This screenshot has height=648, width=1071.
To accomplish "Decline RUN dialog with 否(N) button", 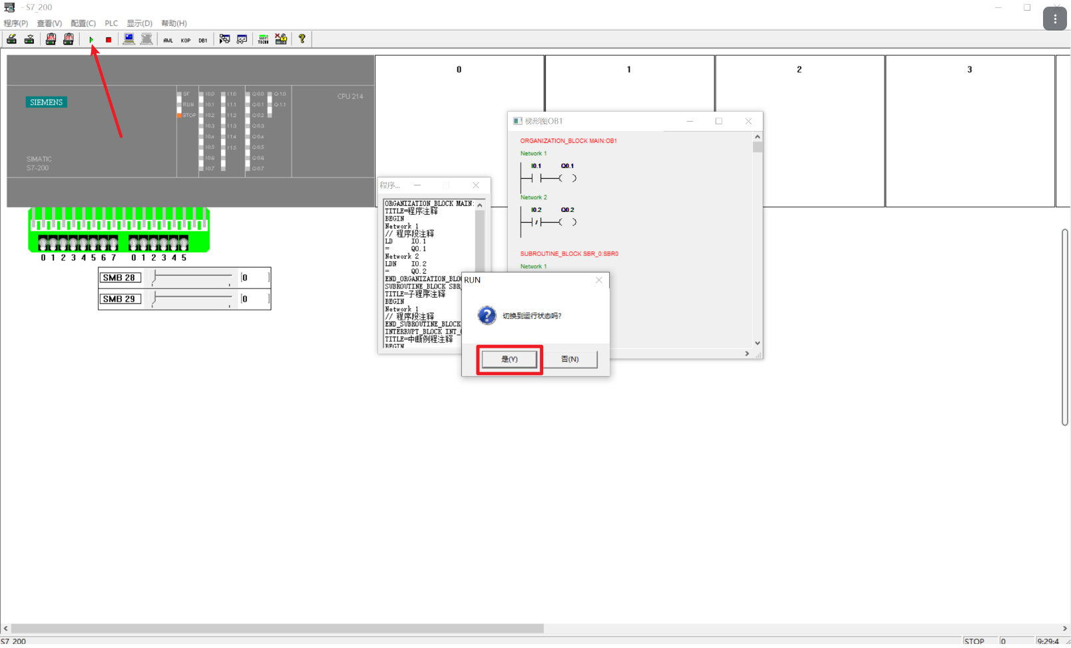I will [570, 360].
